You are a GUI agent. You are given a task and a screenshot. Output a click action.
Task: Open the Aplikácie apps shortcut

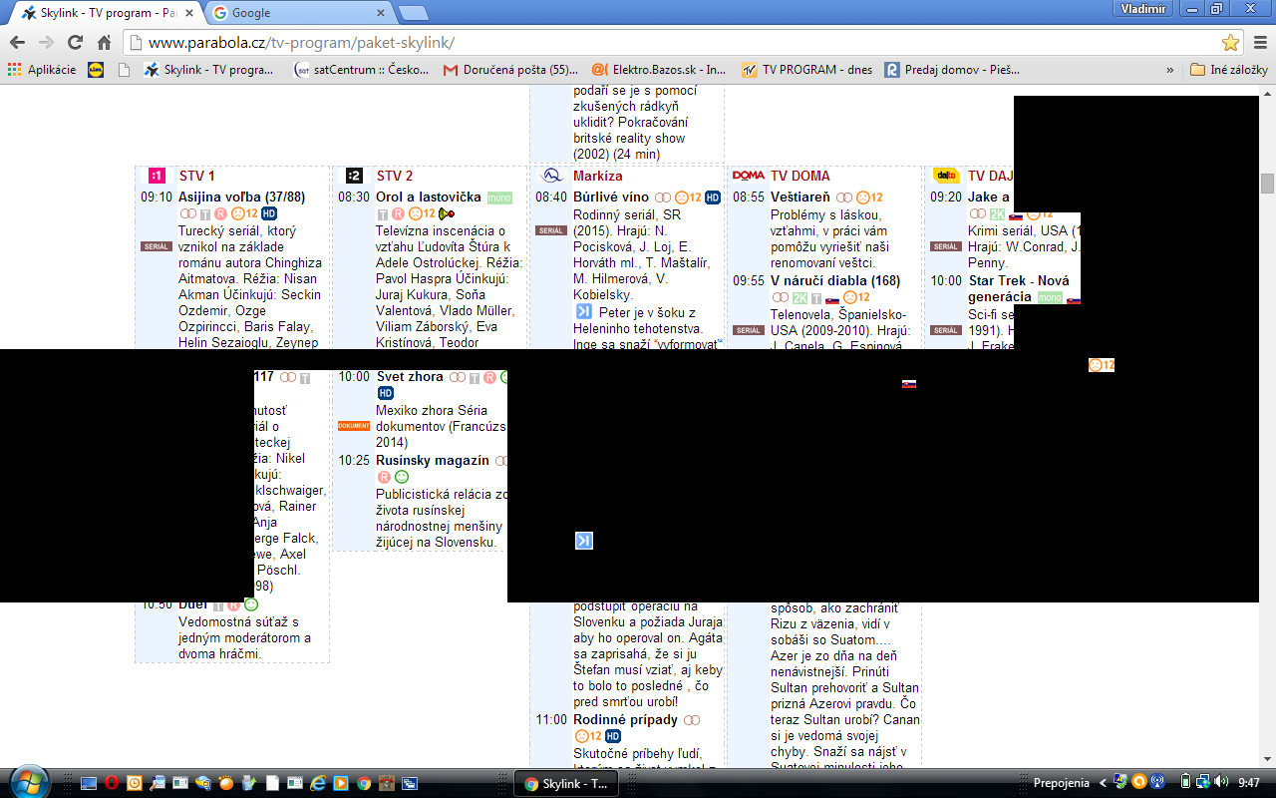[42, 70]
